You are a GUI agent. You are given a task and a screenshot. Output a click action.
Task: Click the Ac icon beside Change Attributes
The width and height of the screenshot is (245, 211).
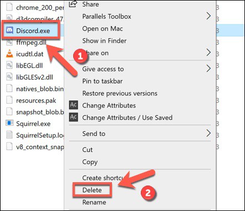pos(73,105)
